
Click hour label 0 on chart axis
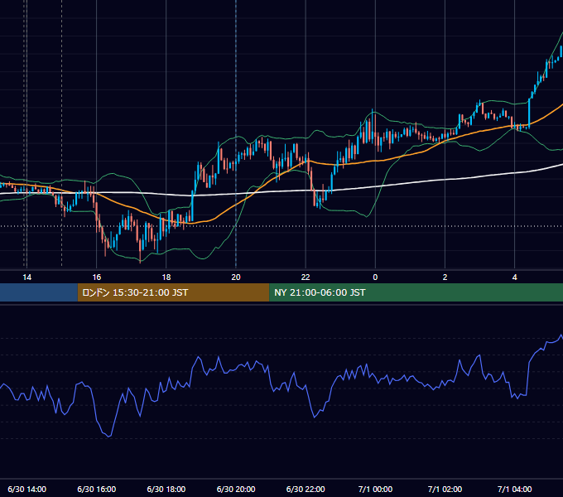click(x=375, y=277)
